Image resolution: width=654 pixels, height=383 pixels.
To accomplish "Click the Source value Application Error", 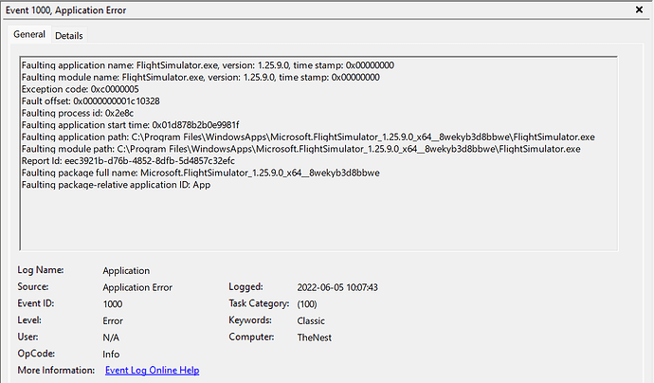I will (x=137, y=287).
